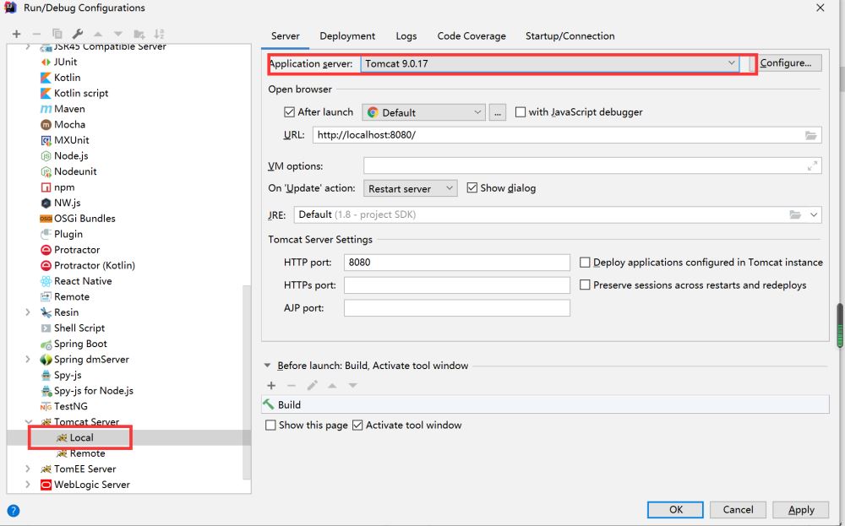This screenshot has height=526, width=845.
Task: Click the wrench edit templates icon
Action: pos(77,34)
